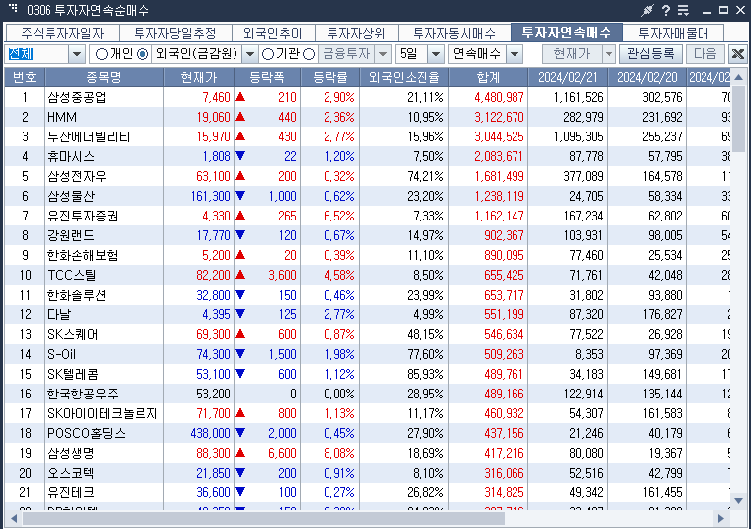751x529 pixels.
Task: Select the 한국항공우주 stock name
Action: (82, 394)
